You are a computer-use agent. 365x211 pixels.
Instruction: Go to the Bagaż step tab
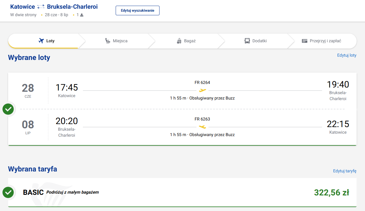coord(186,41)
